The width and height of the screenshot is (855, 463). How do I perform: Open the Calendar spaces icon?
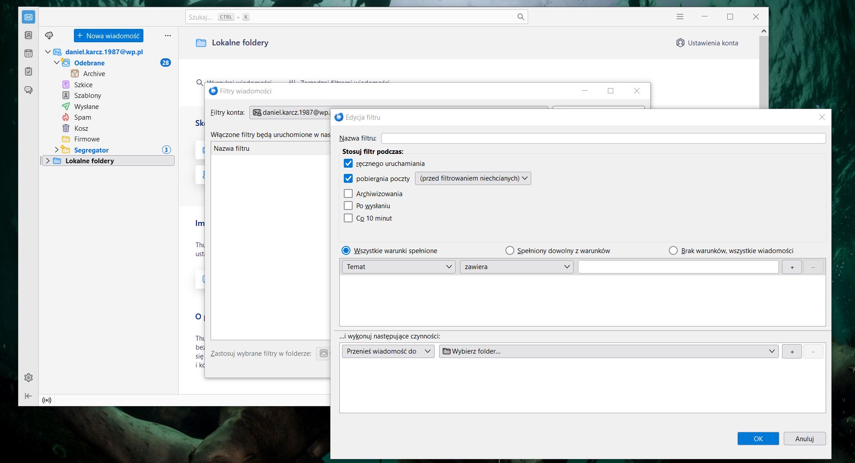pyautogui.click(x=28, y=53)
